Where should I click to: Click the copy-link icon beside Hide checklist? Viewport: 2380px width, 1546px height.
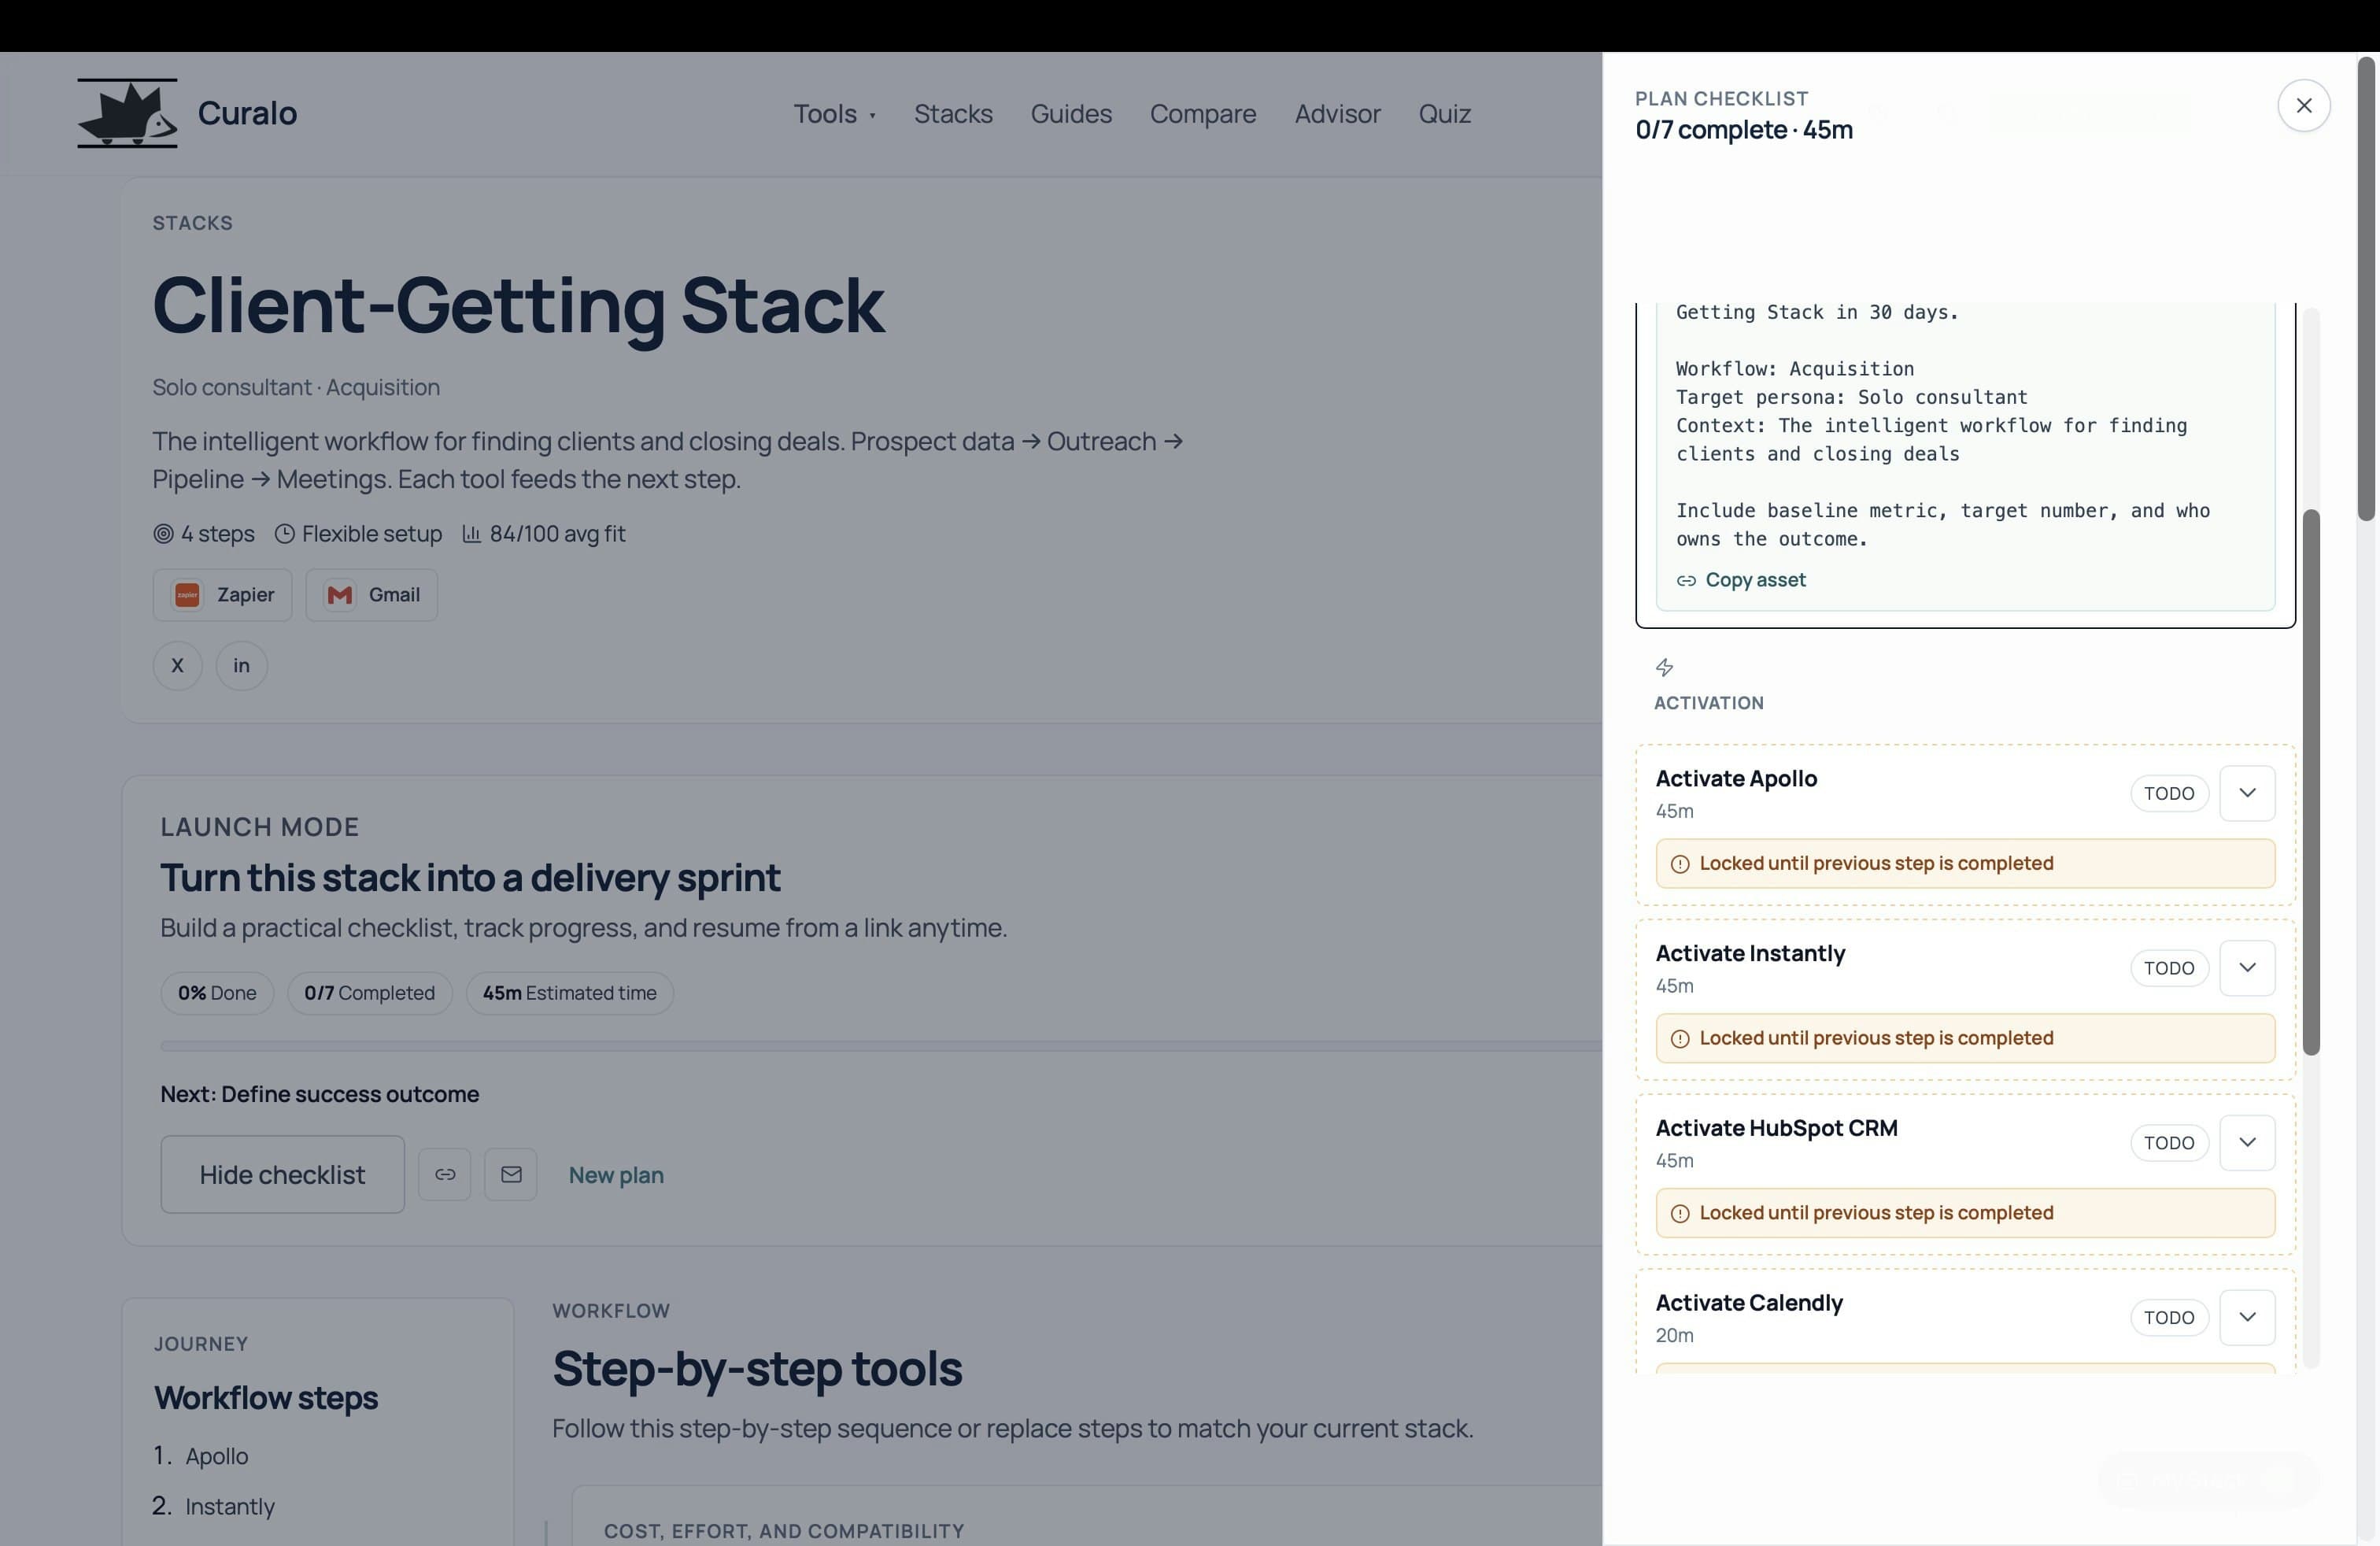coord(444,1174)
